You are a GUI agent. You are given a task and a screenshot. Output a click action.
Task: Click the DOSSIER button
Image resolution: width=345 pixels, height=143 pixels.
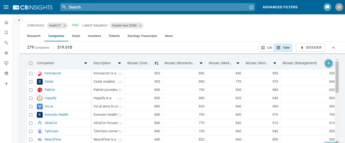point(311,48)
